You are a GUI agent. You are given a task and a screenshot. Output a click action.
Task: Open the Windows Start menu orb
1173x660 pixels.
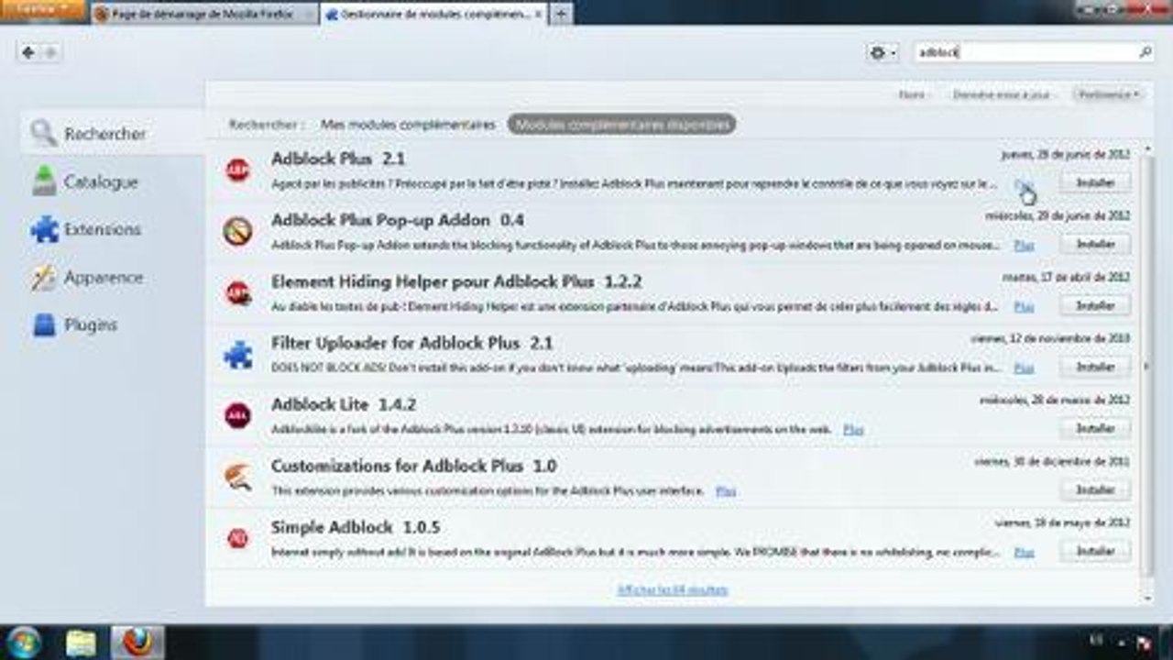click(x=24, y=643)
